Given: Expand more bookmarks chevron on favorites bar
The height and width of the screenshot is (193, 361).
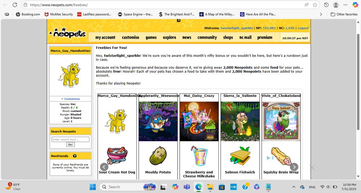Looking at the screenshot, I should tap(321, 14).
